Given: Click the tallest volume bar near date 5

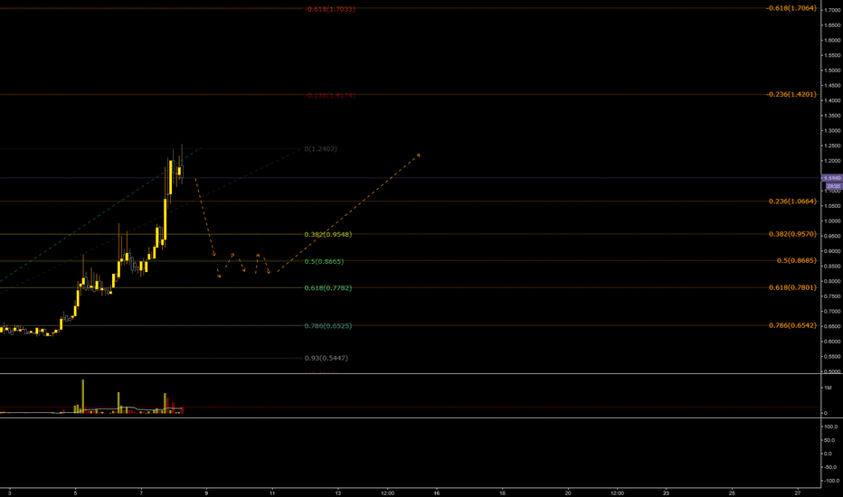Looking at the screenshot, I should pyautogui.click(x=83, y=397).
